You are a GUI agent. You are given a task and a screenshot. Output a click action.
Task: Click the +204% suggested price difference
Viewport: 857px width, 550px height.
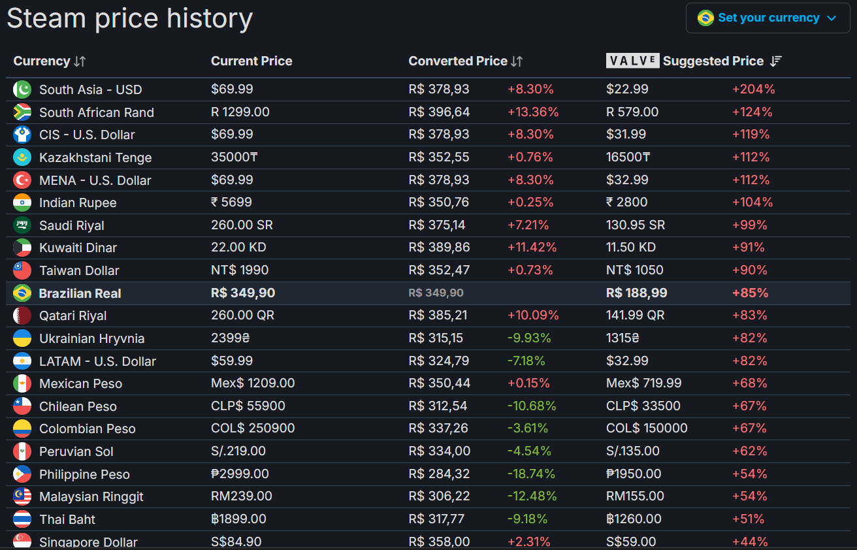pyautogui.click(x=753, y=89)
